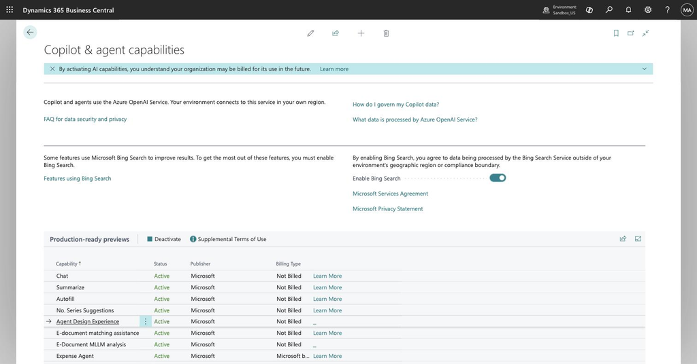Click the pencil edit icon
The height and width of the screenshot is (364, 697).
(310, 33)
